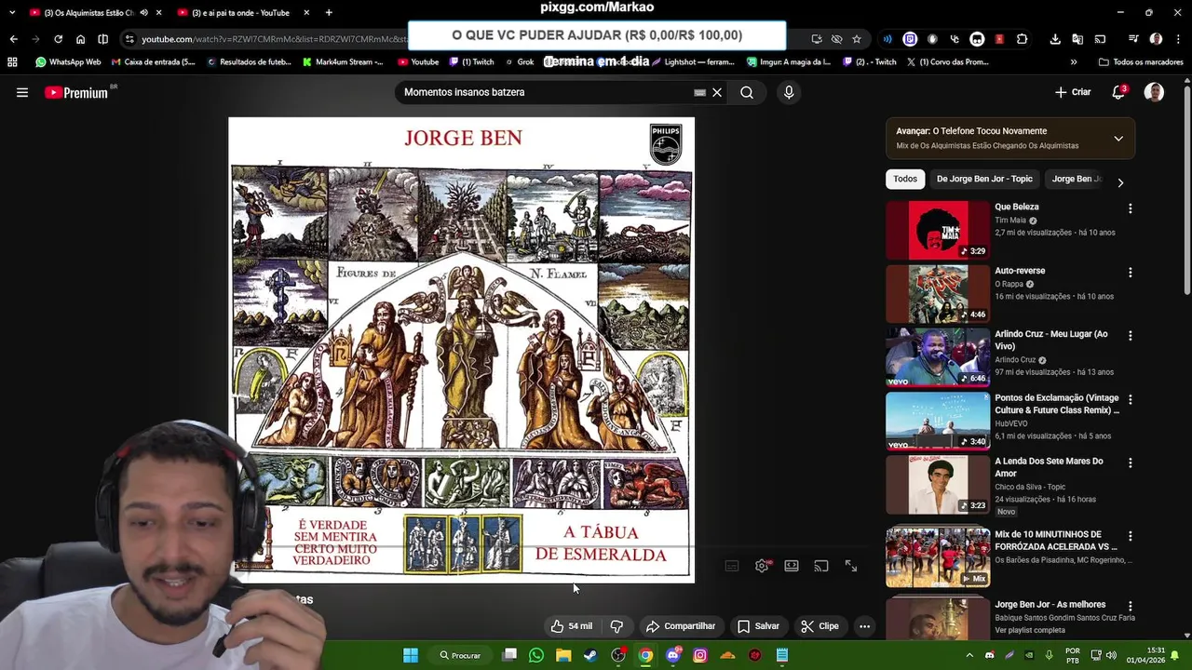The image size is (1192, 670).
Task: Open the Twitch extension icon in toolbar
Action: click(x=910, y=39)
